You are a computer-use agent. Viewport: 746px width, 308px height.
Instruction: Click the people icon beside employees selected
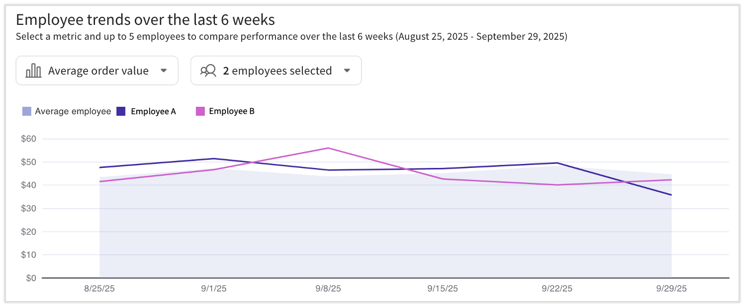(x=208, y=71)
